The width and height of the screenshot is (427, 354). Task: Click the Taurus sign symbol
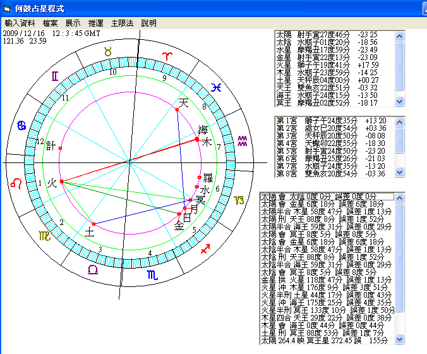(x=108, y=51)
